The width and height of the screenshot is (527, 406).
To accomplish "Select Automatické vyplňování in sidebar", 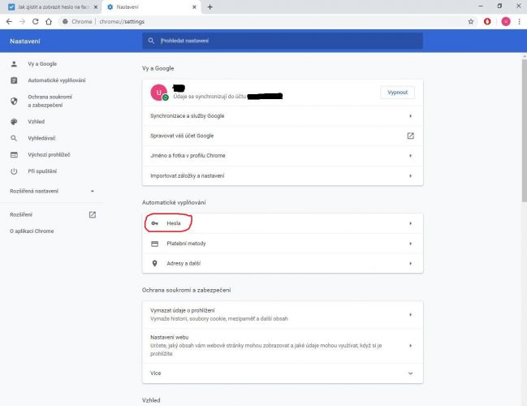I will point(57,80).
